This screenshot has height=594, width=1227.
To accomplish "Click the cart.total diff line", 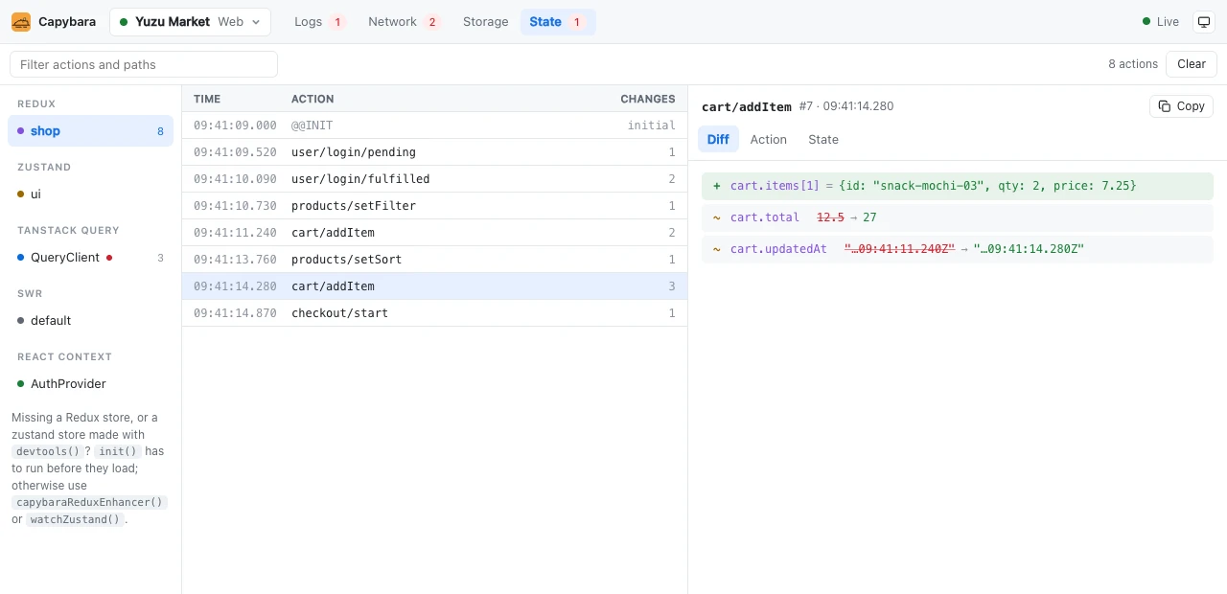I will (958, 217).
